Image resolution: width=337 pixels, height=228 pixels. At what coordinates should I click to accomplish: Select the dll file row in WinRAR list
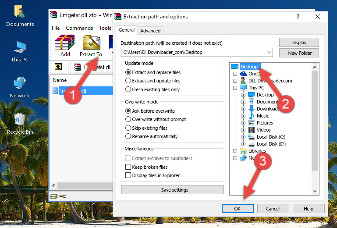82,91
